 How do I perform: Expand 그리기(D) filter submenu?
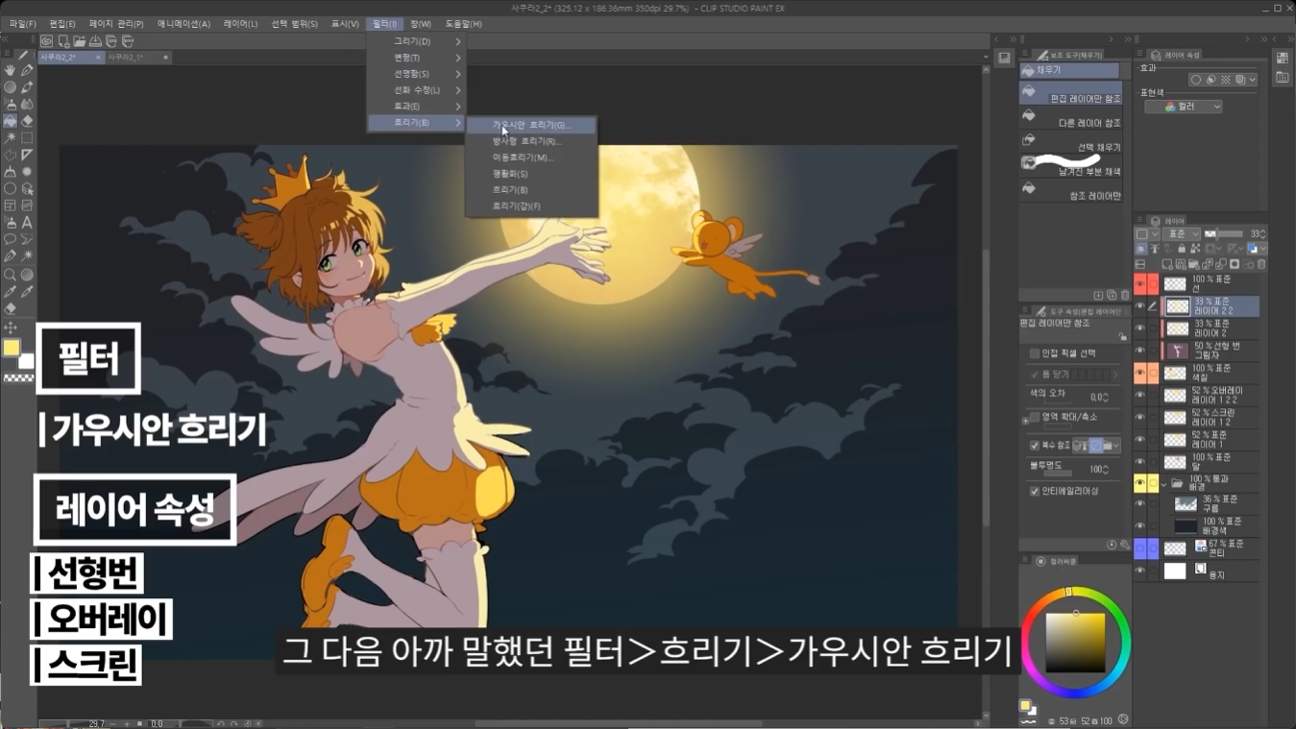click(416, 41)
